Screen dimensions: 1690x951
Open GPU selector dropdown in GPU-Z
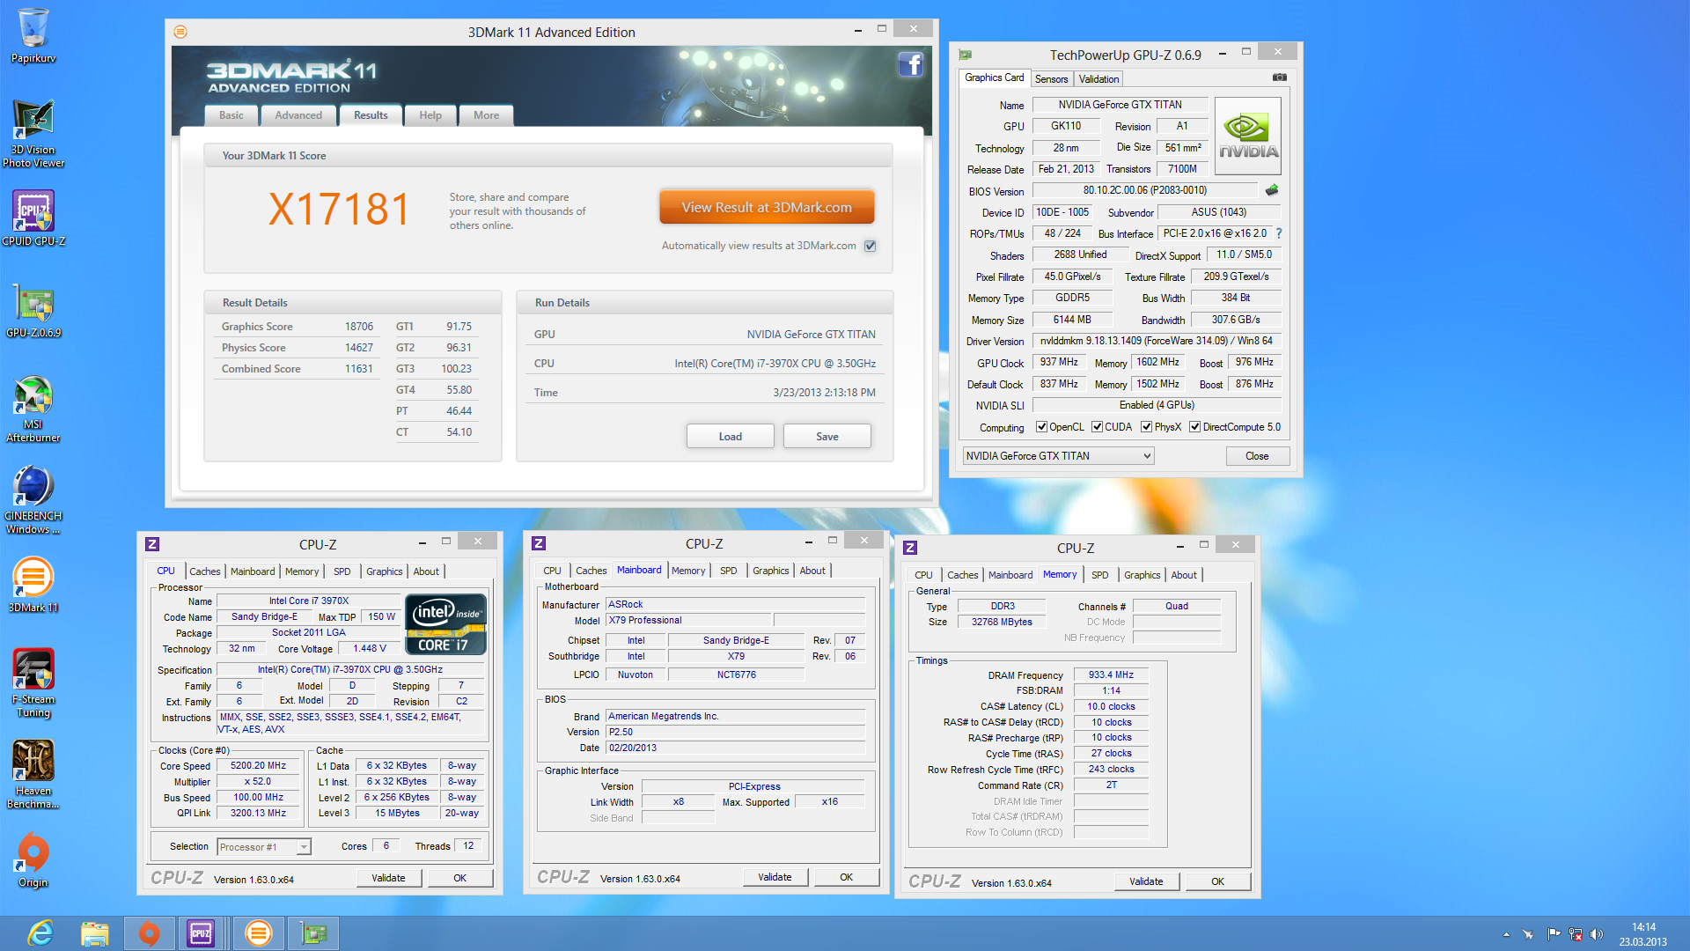1058,456
